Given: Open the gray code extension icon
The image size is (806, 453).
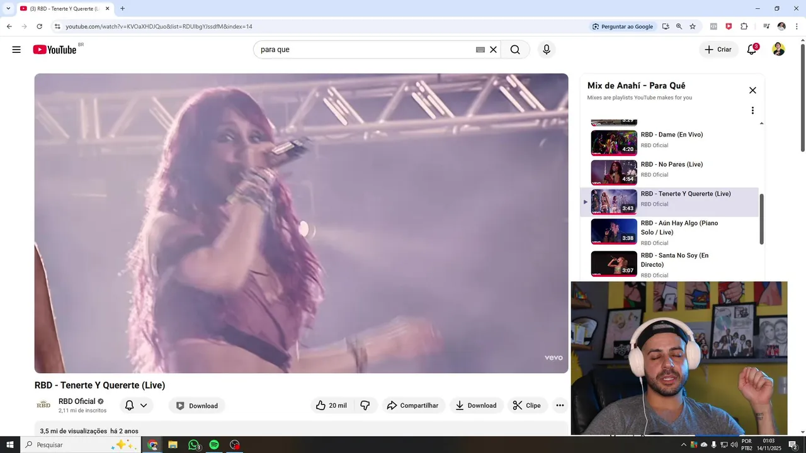Looking at the screenshot, I should pyautogui.click(x=713, y=26).
